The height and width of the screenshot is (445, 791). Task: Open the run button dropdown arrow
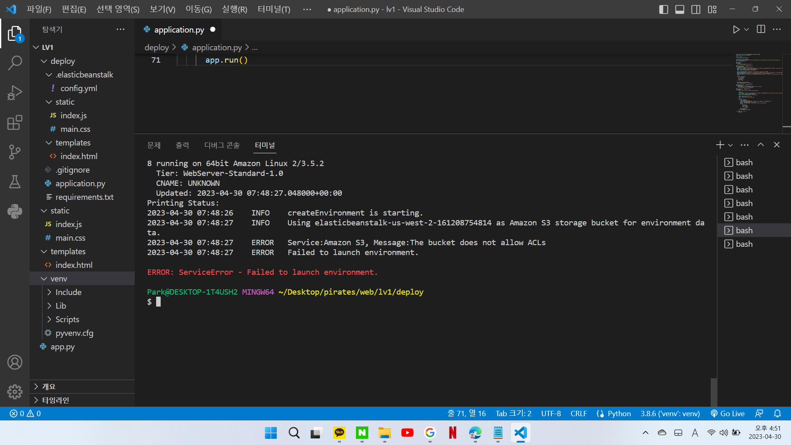pos(746,30)
